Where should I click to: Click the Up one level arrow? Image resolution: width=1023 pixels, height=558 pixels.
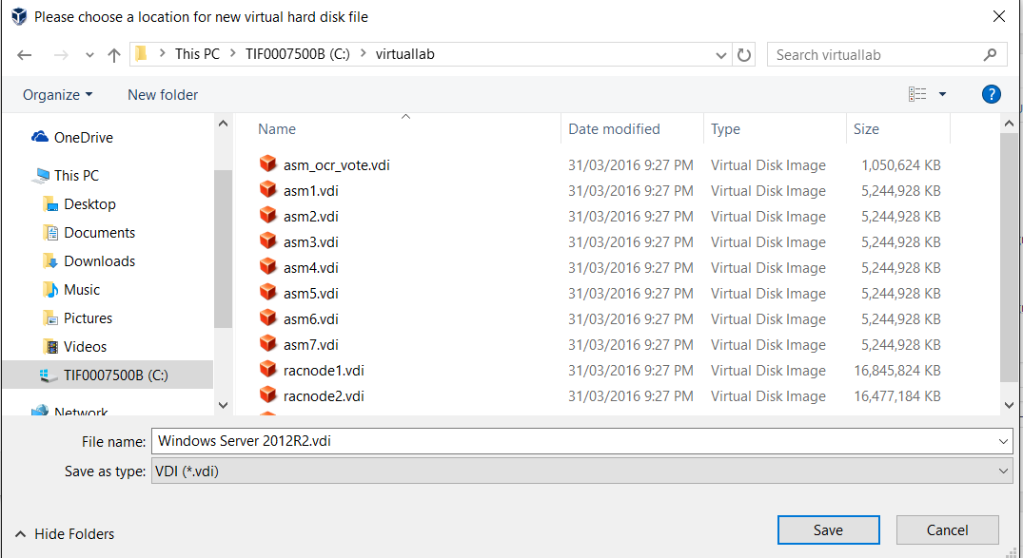tap(114, 55)
